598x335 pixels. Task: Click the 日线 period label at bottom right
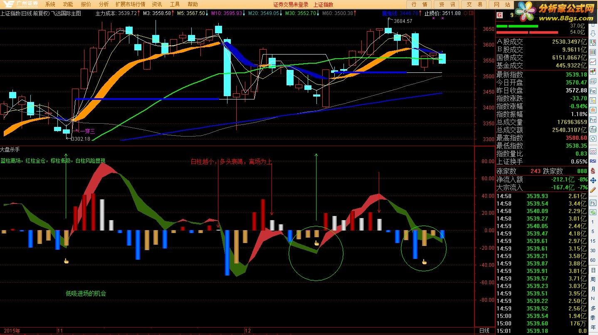[484, 330]
